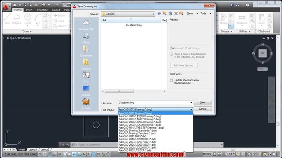Screen dimensions: 282x158
Task: Click the Save button
Action: tap(203, 102)
